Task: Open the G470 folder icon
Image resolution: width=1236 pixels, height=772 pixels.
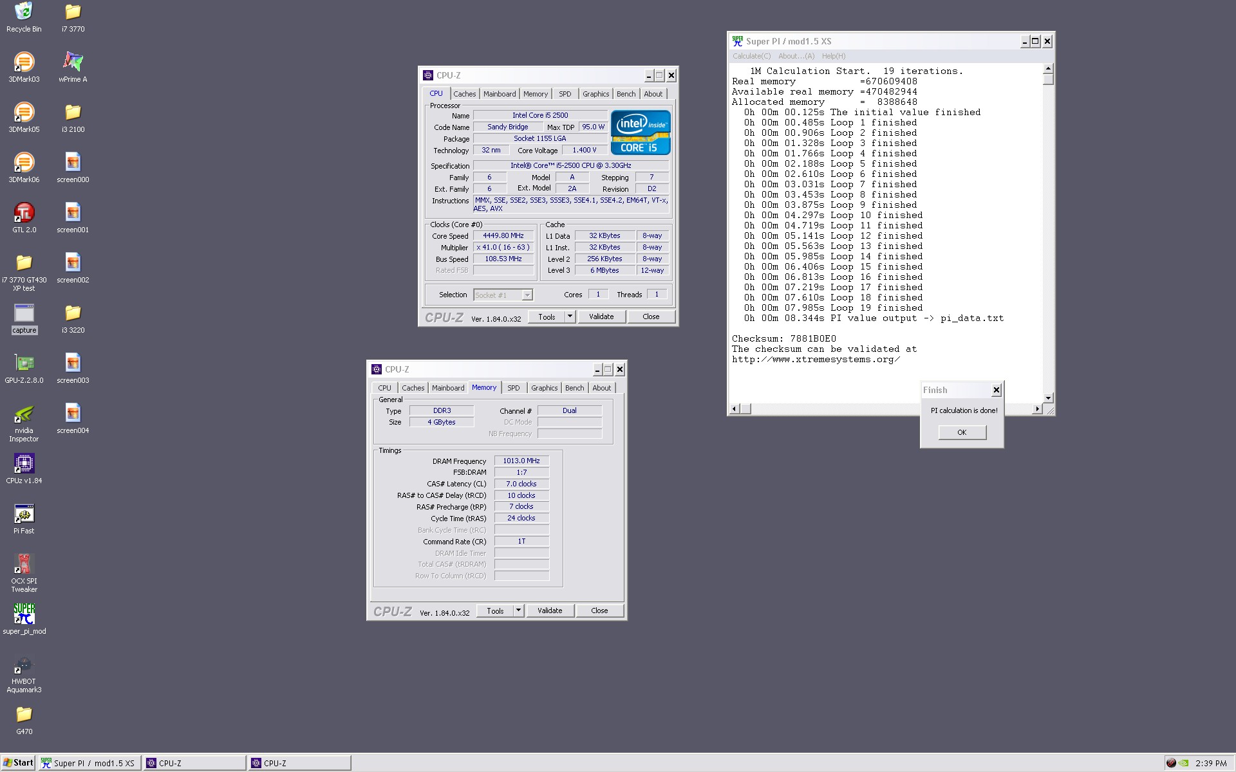Action: [x=24, y=719]
